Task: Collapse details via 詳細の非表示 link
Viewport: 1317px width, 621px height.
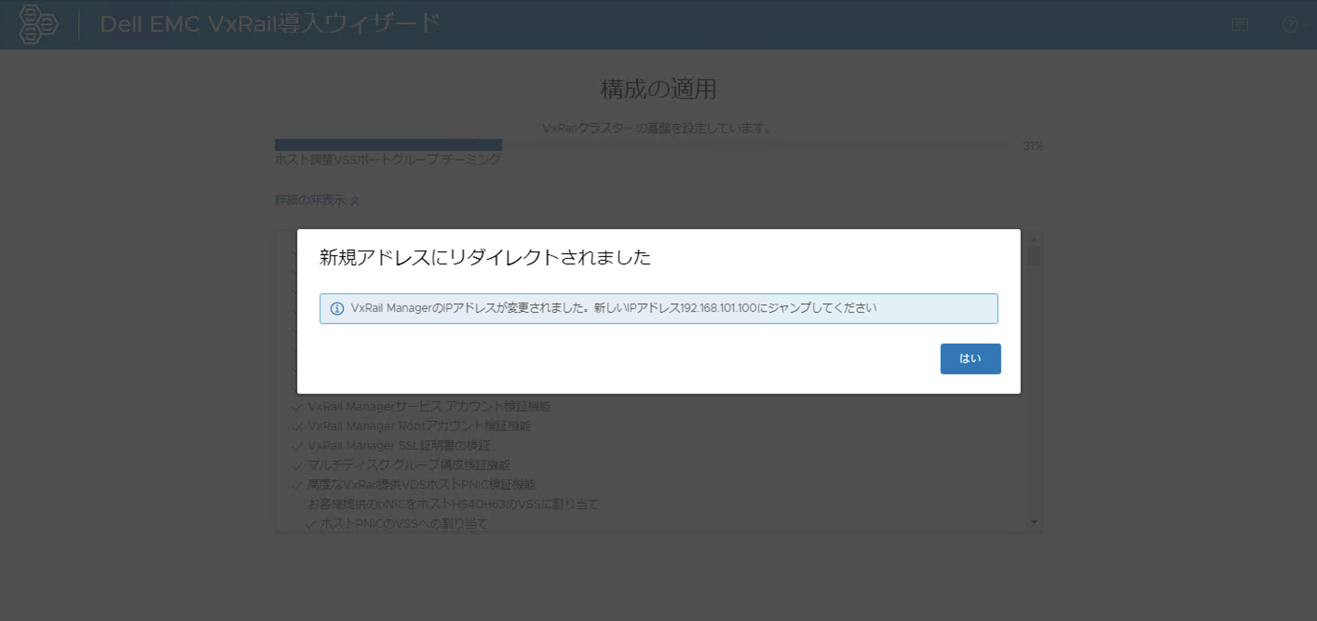Action: click(310, 200)
